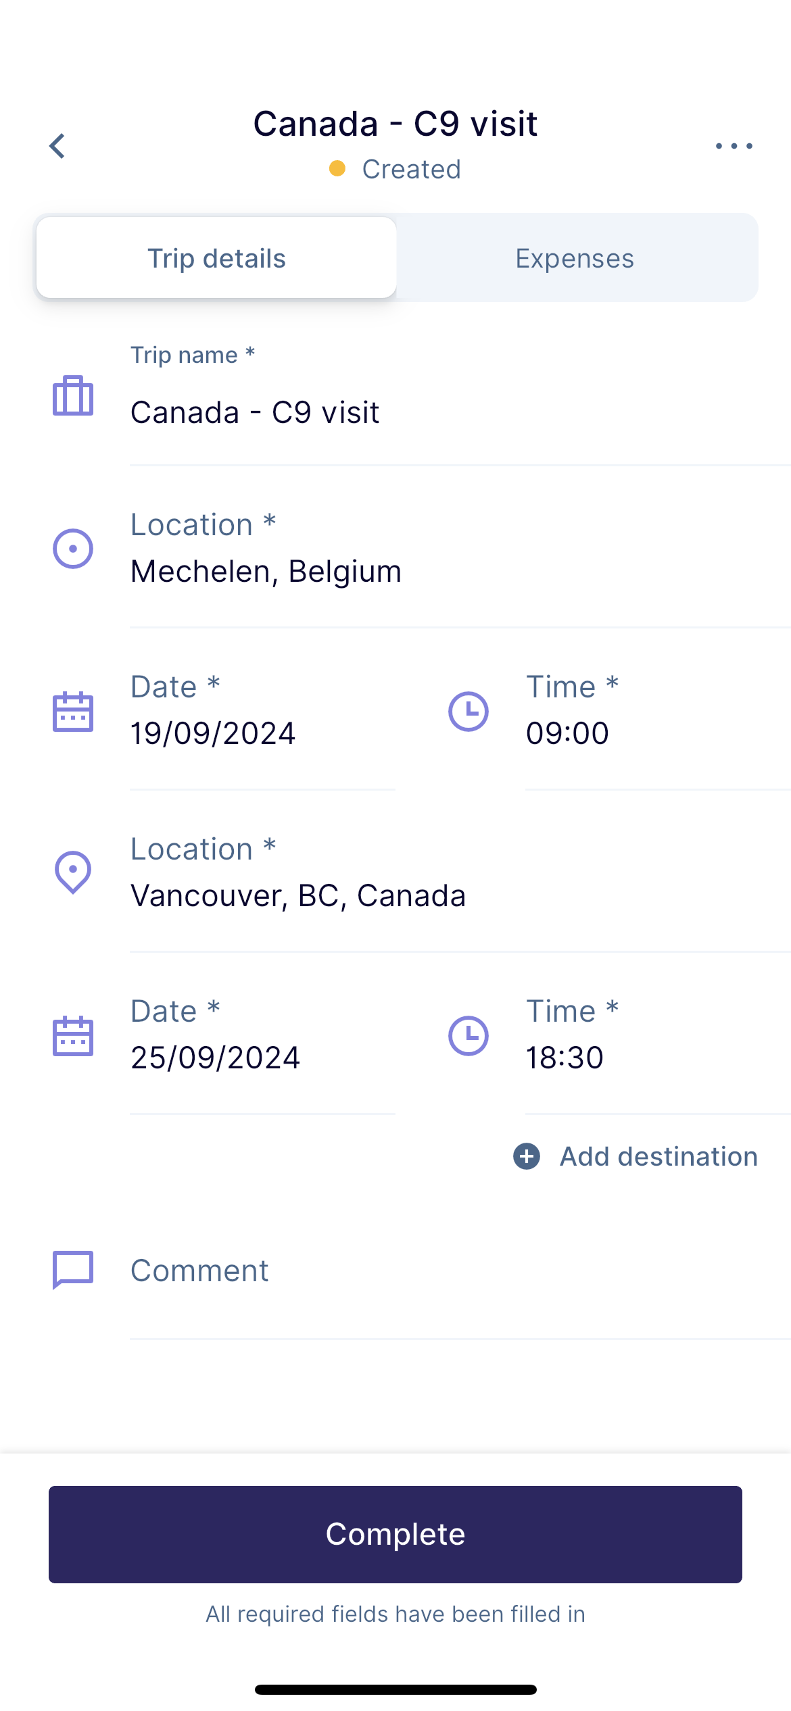791x1711 pixels.
Task: Tap the departure location circle icon
Action: coord(73,548)
